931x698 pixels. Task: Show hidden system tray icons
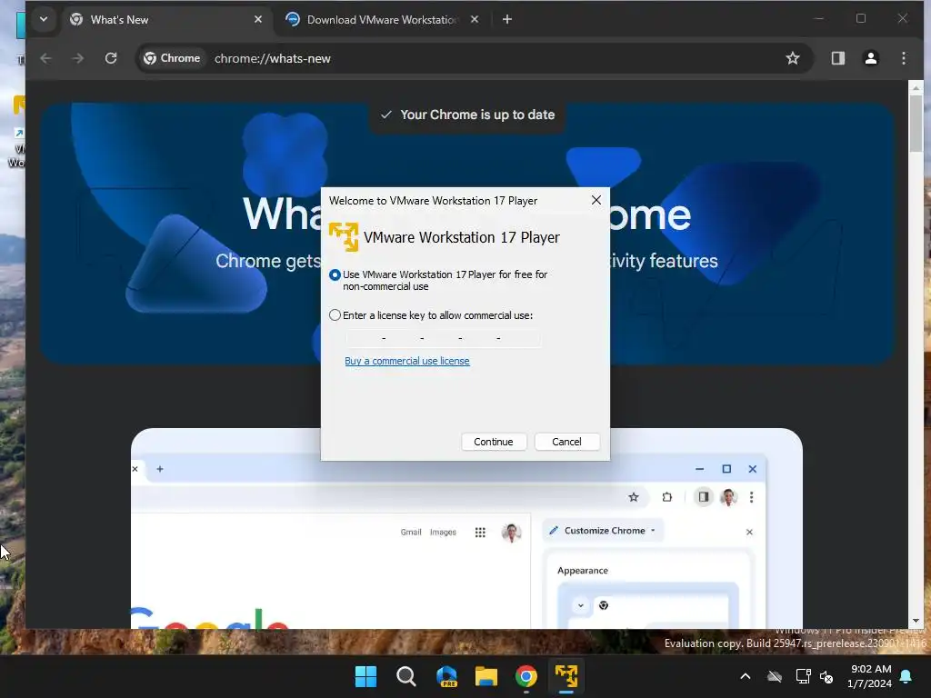(746, 676)
